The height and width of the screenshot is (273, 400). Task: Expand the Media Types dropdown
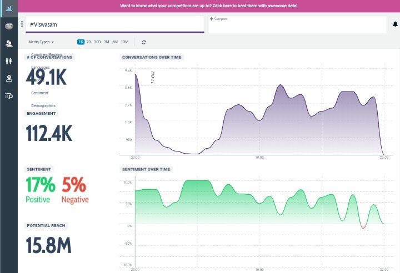(x=41, y=42)
